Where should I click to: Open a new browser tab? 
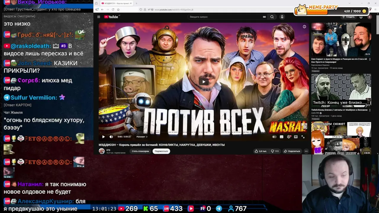tap(136, 3)
